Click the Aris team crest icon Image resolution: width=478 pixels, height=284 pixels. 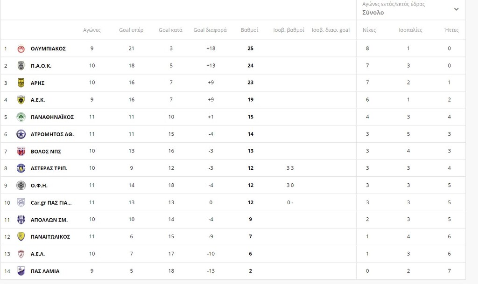[21, 83]
